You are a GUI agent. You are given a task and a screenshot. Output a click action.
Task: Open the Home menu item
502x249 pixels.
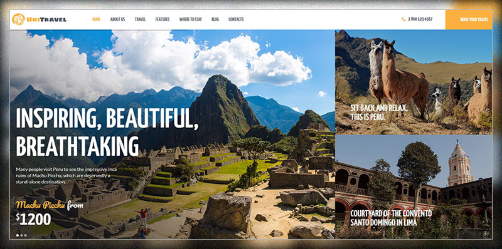97,19
